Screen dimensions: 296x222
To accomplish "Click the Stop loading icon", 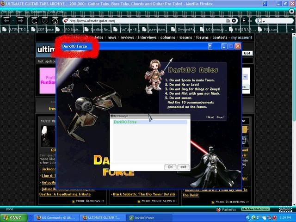I will point(45,20).
